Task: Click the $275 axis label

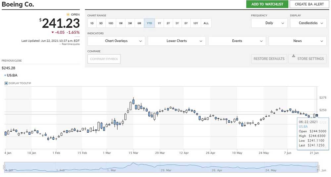Action: 323,98
